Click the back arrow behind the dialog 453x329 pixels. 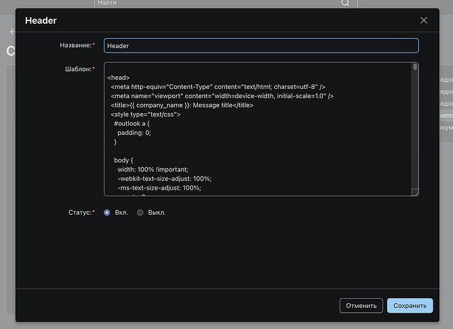click(x=12, y=32)
